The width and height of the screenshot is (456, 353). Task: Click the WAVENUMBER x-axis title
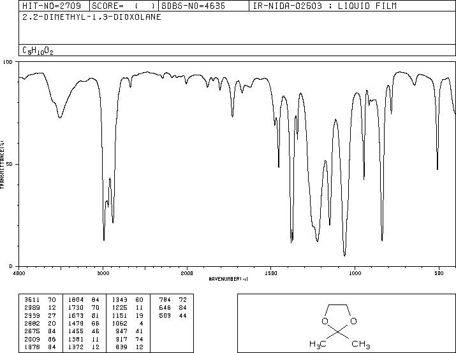228,279
